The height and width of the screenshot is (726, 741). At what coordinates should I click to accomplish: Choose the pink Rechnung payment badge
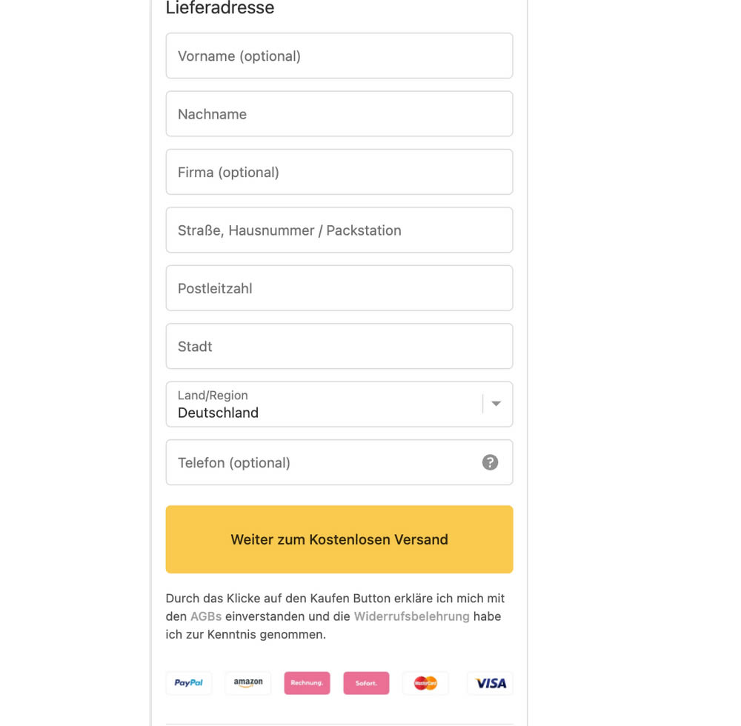(x=307, y=683)
